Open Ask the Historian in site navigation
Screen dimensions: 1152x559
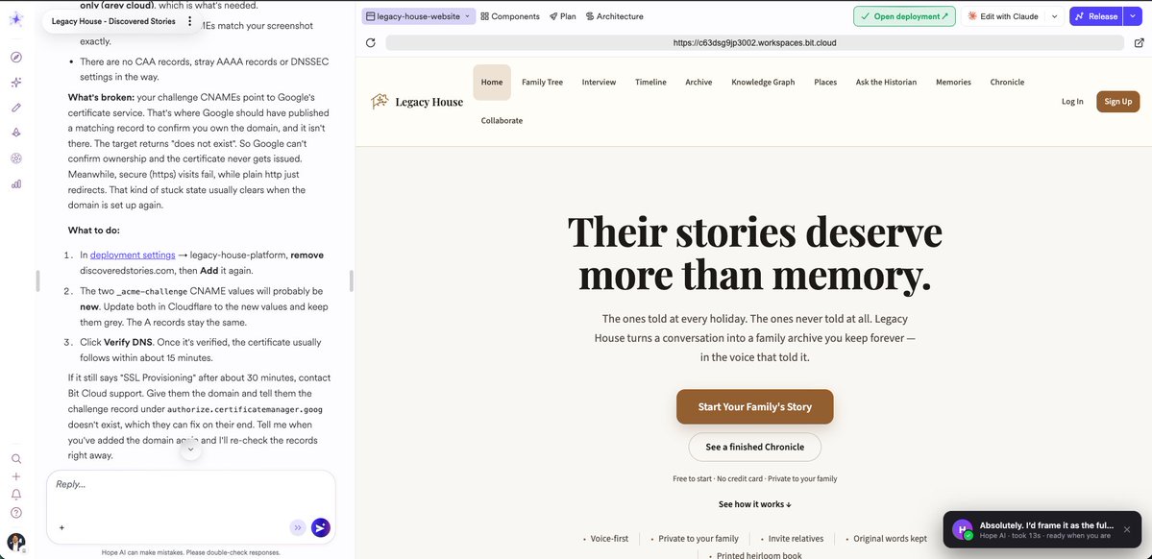886,83
